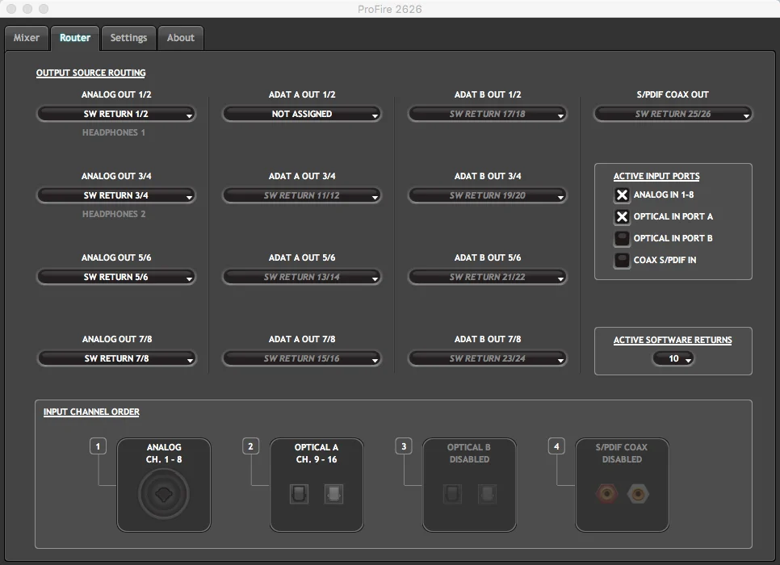The width and height of the screenshot is (780, 565).
Task: Select input order number 3 box
Action: click(x=404, y=446)
